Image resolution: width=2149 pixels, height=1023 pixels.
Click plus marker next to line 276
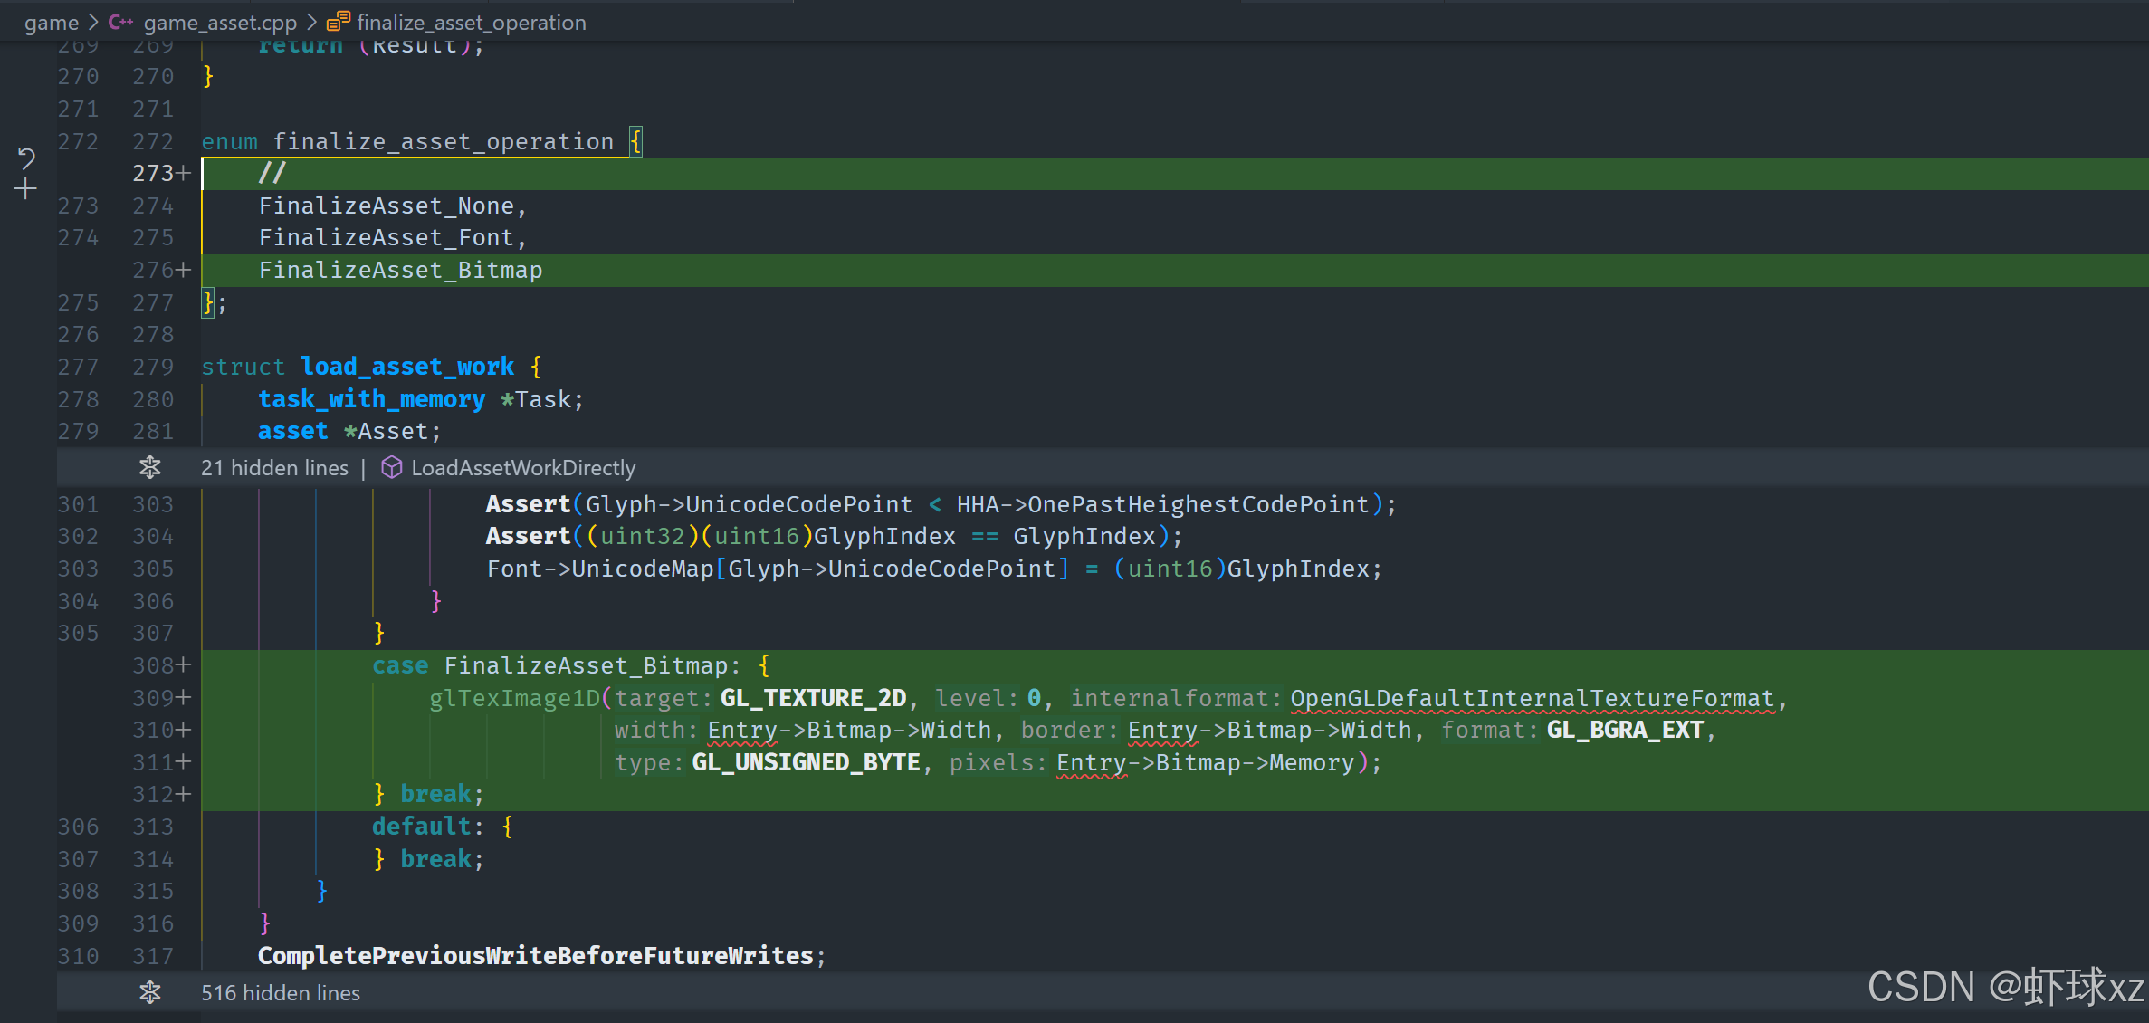point(184,270)
